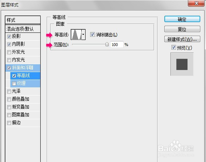Close the 图层样式 dialog
Screen dimensions: 206x162
(196, 3)
